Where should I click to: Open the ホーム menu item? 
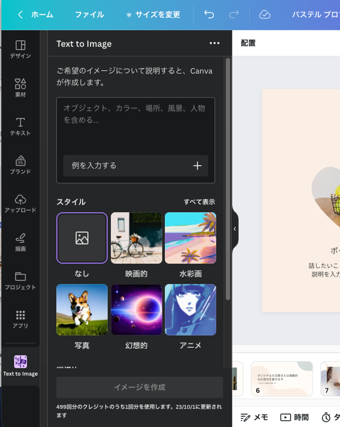(42, 14)
